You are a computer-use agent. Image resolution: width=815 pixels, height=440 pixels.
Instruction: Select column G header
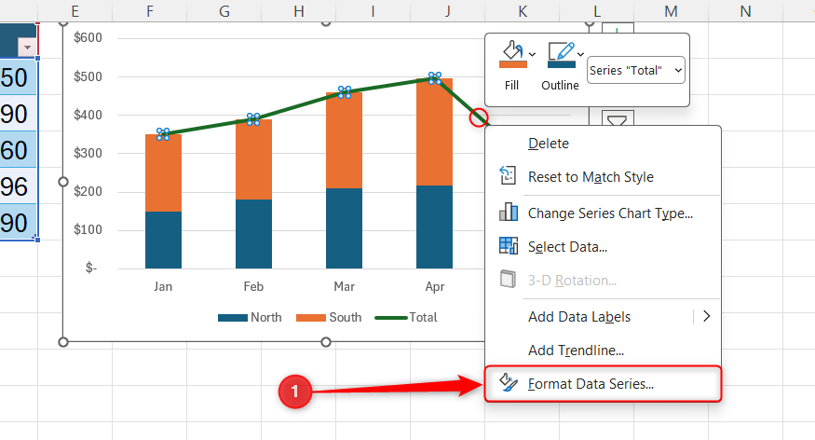[224, 11]
